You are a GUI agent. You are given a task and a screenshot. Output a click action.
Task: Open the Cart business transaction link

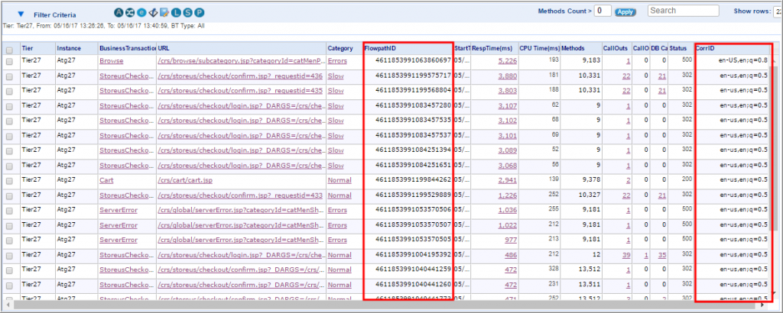[106, 180]
